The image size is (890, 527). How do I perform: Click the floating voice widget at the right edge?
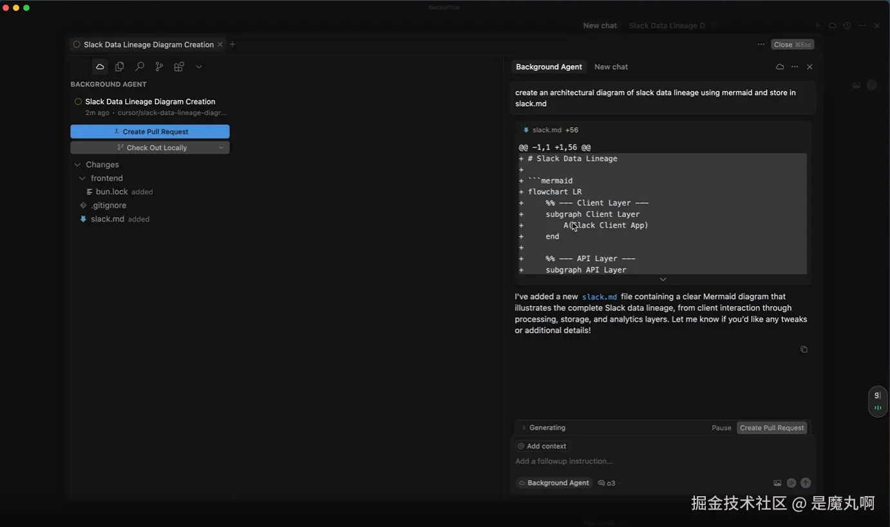pos(878,402)
